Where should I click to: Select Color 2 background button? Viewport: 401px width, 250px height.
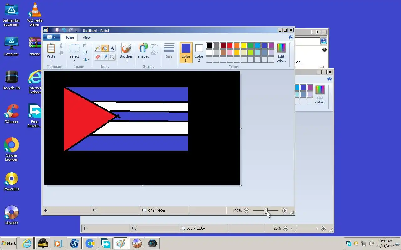(x=199, y=52)
